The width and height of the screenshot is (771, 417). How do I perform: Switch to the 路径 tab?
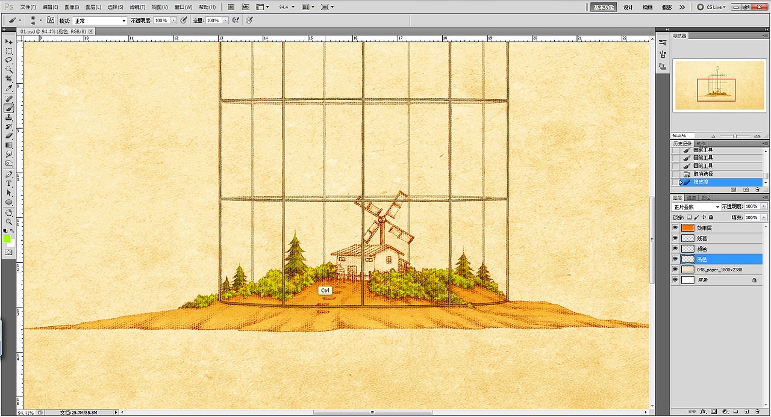(x=706, y=197)
